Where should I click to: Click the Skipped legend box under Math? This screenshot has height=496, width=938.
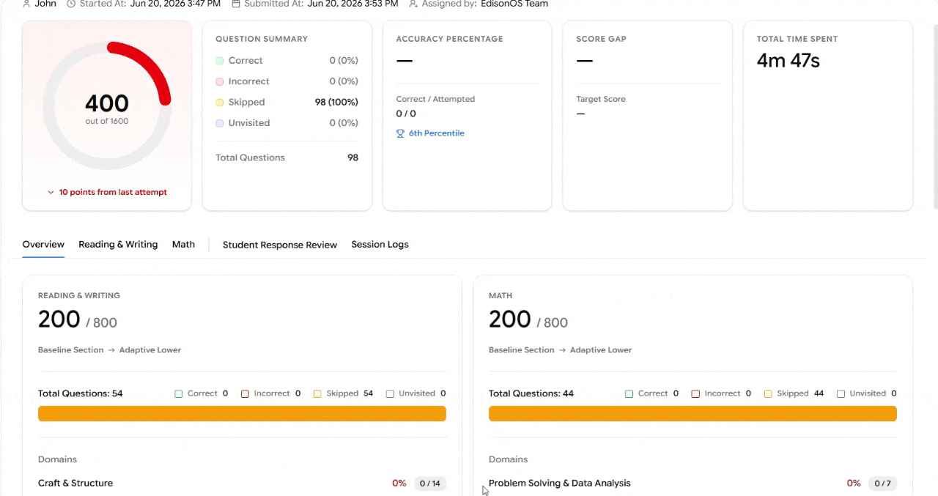(x=768, y=393)
